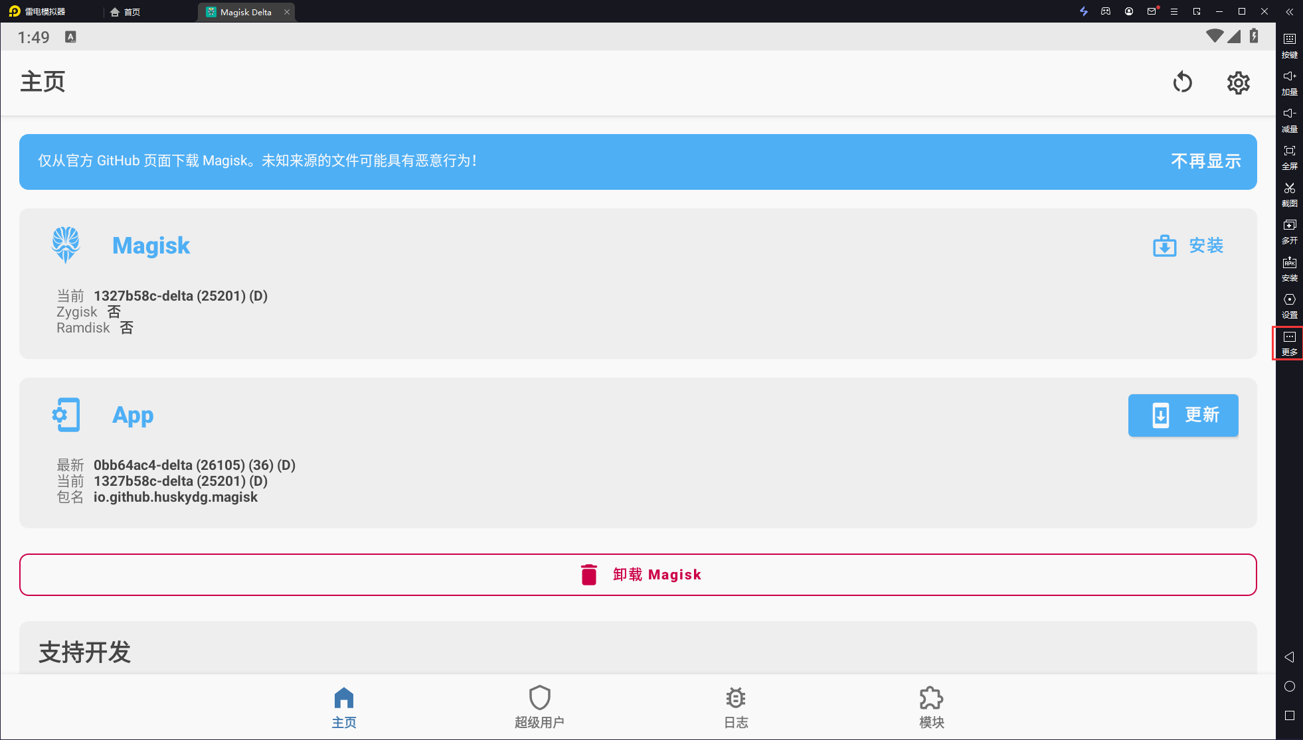The height and width of the screenshot is (740, 1303).
Task: Toggle 全屏 fullscreen in the sidebar
Action: point(1290,157)
